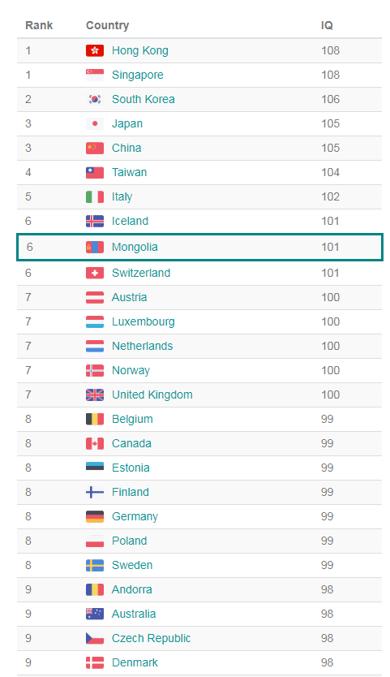Click the IQ column header

click(327, 25)
